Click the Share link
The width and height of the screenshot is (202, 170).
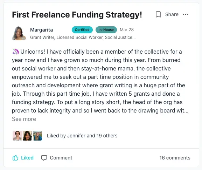click(172, 14)
